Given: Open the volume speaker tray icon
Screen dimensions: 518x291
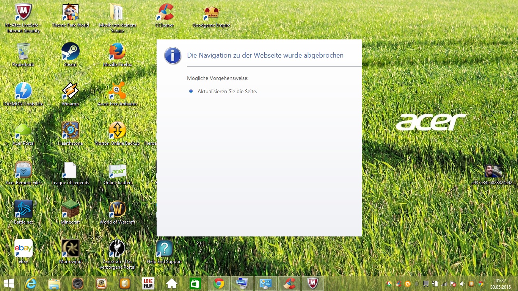Looking at the screenshot, I should 462,283.
